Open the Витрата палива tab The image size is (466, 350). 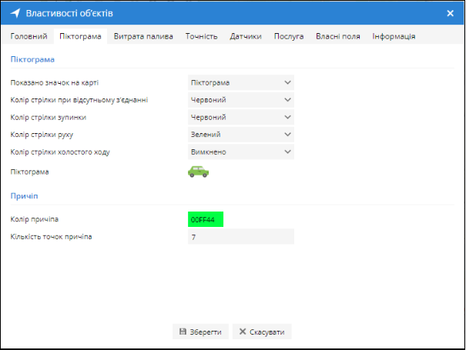[x=143, y=36]
